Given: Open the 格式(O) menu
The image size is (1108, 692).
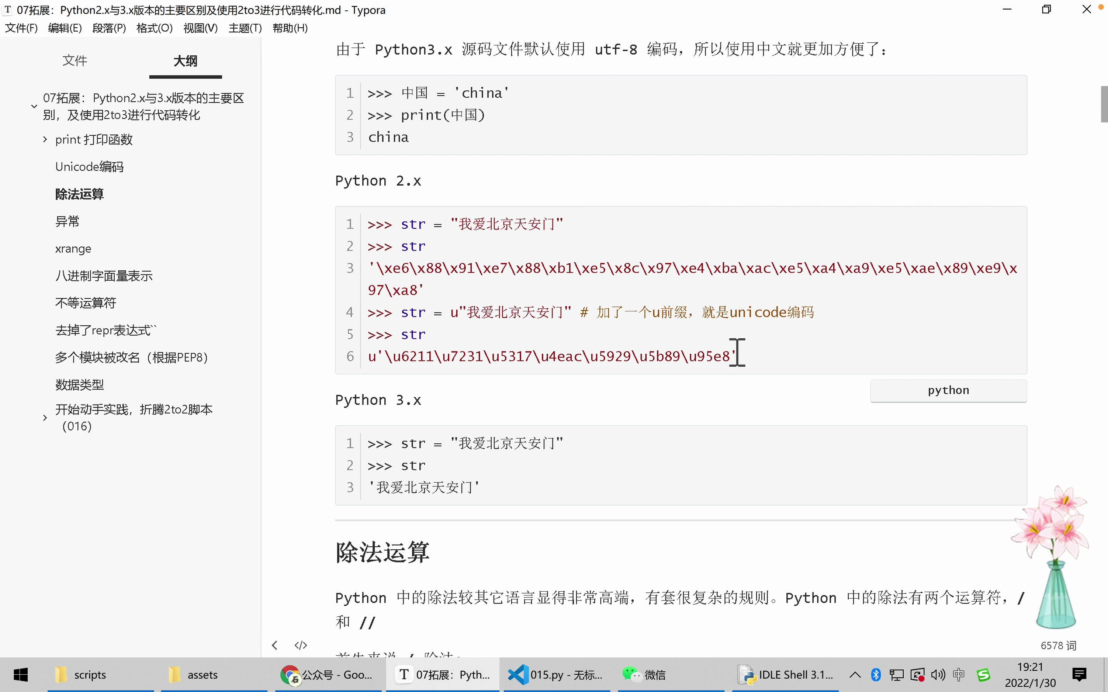Looking at the screenshot, I should point(154,28).
